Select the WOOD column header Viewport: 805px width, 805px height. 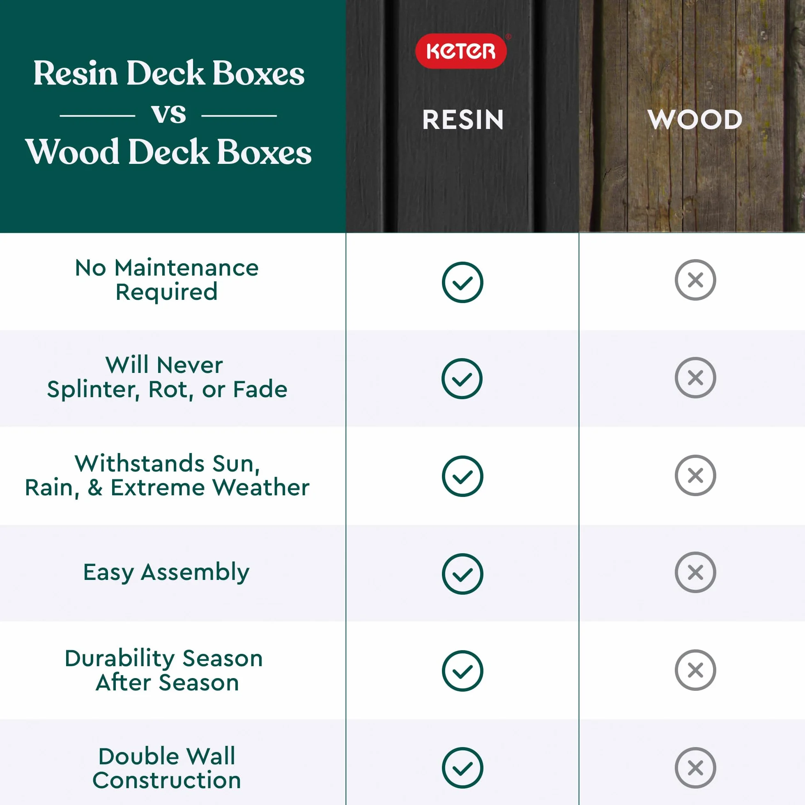(x=695, y=120)
